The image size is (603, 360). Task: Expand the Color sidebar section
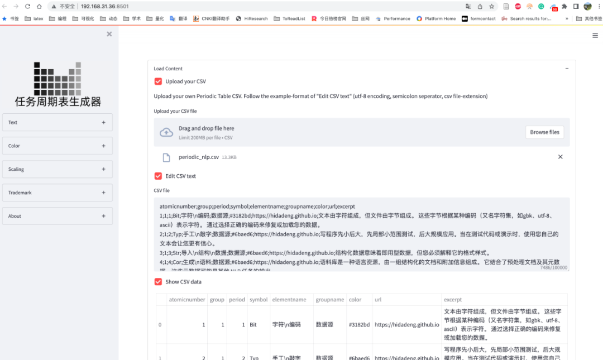coord(58,146)
